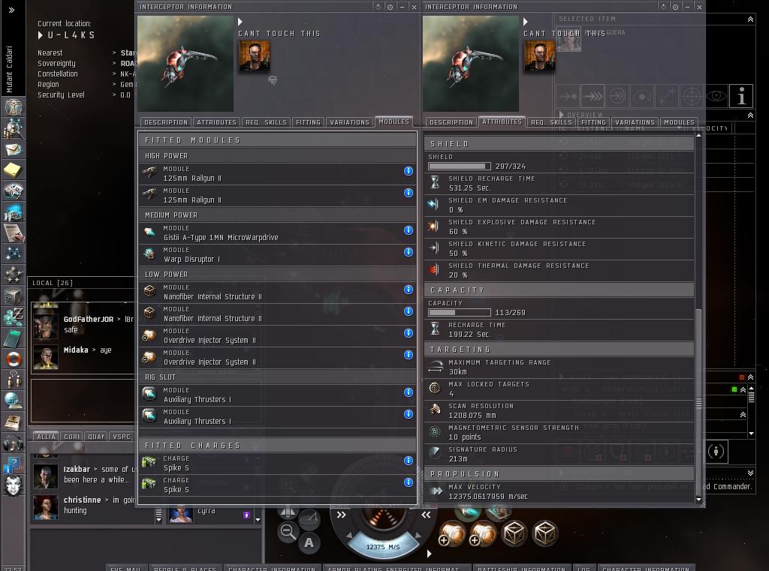Click the pilot portrait in left info window

(254, 56)
